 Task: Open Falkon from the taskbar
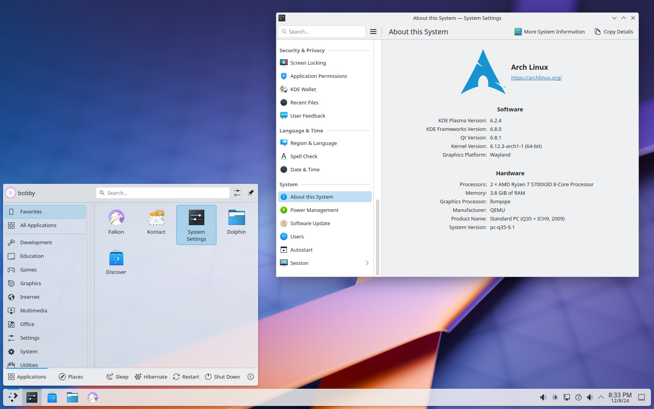(93, 397)
